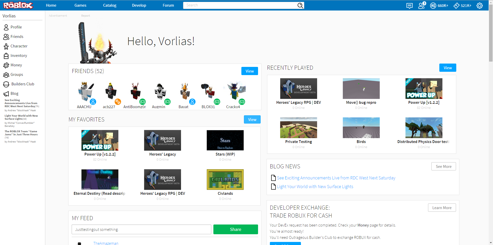Click AntiBoomz0r's in-game status icon
The width and height of the screenshot is (493, 245).
pos(143,102)
